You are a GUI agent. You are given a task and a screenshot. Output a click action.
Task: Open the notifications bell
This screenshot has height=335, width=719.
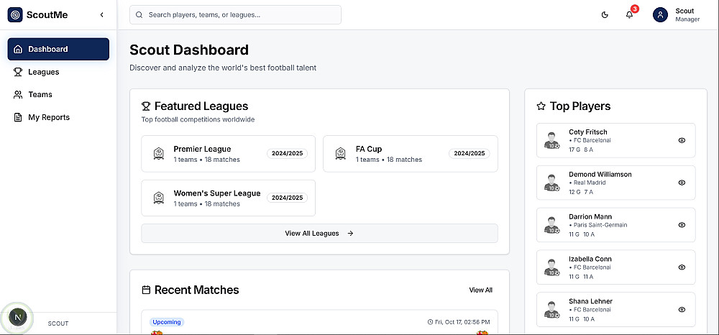point(630,14)
